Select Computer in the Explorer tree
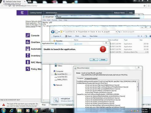The width and height of the screenshot is (151, 113). tap(59, 71)
